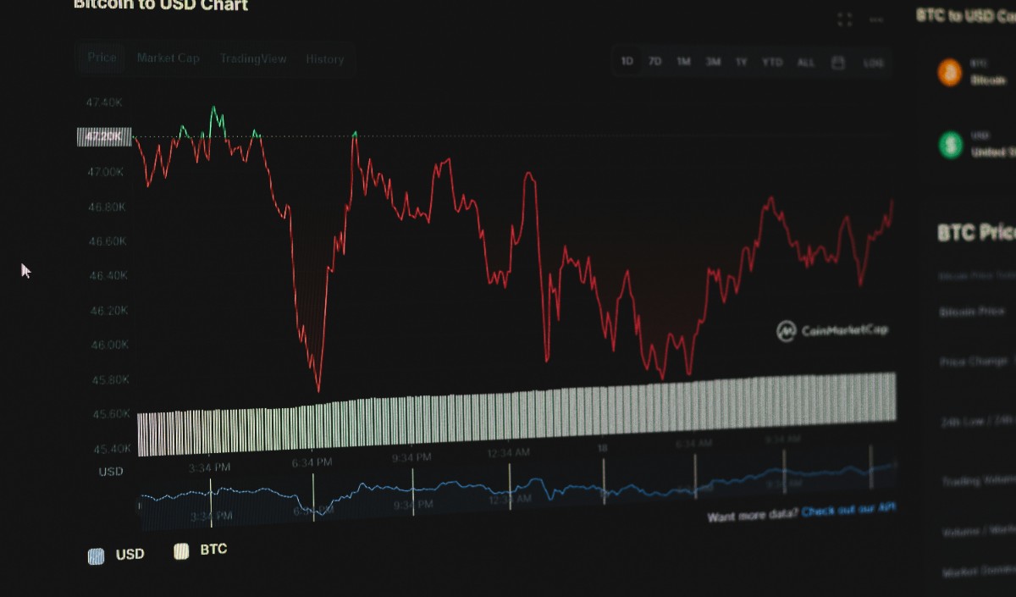Image resolution: width=1016 pixels, height=597 pixels.
Task: Switch to the Market Cap tab
Action: pos(168,58)
